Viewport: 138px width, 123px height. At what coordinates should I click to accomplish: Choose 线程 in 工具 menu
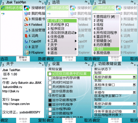point(106,25)
